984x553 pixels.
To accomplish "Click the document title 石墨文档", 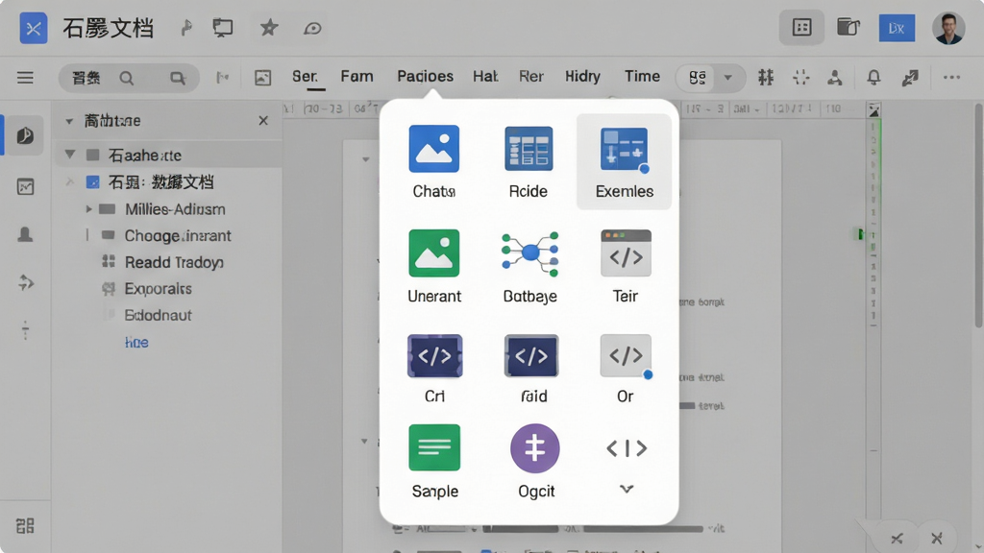I will (x=108, y=28).
